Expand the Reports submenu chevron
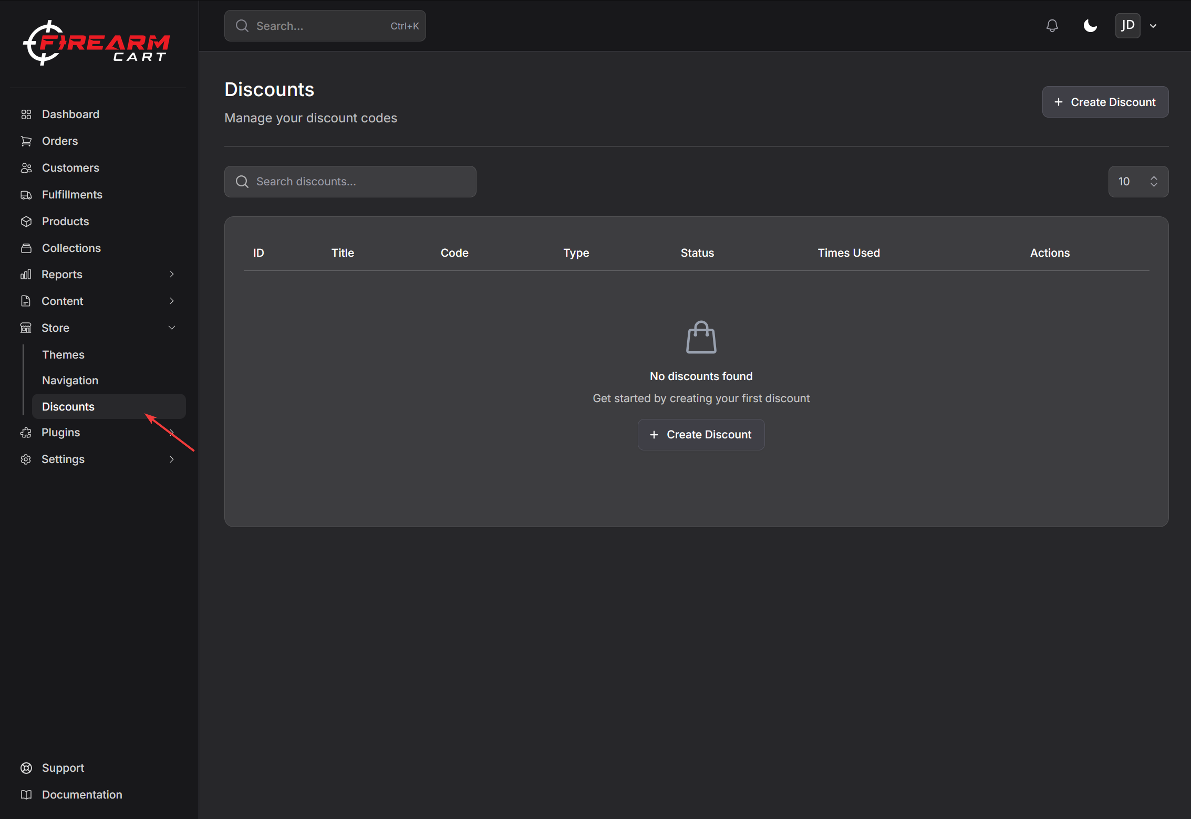Image resolution: width=1191 pixels, height=819 pixels. pos(172,275)
